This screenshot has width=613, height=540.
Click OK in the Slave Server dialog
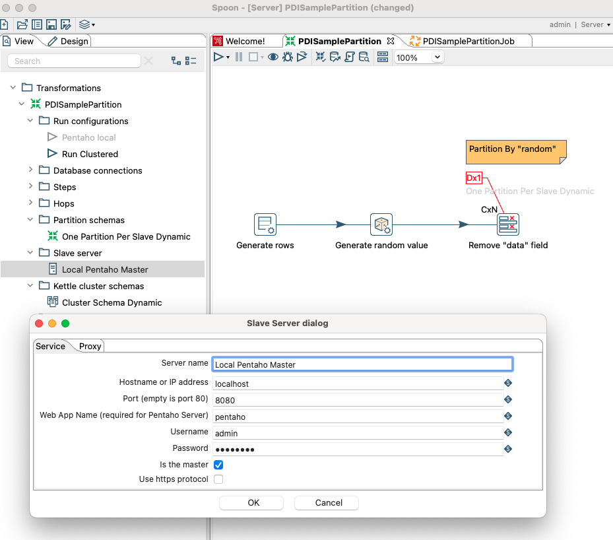pyautogui.click(x=251, y=502)
